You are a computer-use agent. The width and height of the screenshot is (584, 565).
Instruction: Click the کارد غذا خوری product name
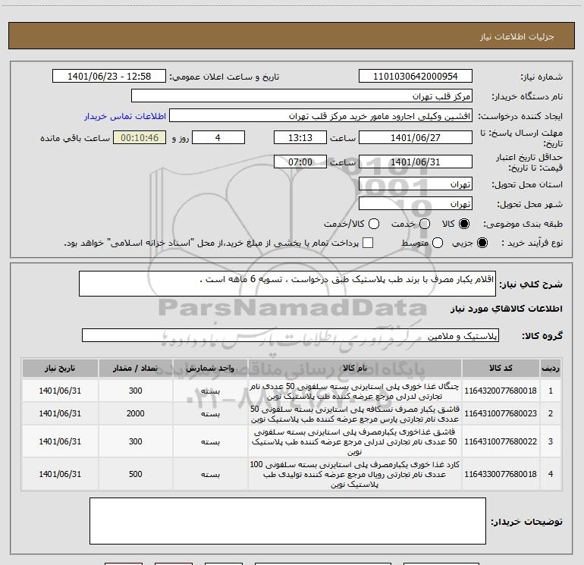355,475
